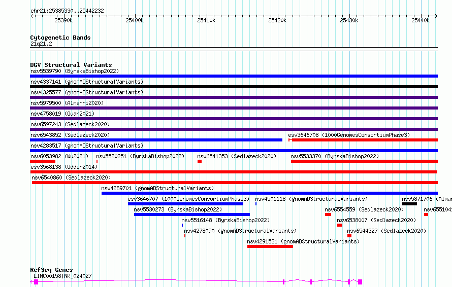
Task: Select the small red block under nsv6541353
Action: point(200,161)
